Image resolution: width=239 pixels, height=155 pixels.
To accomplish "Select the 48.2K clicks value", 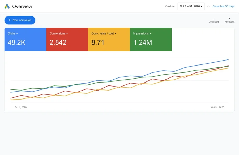I will (16, 42).
